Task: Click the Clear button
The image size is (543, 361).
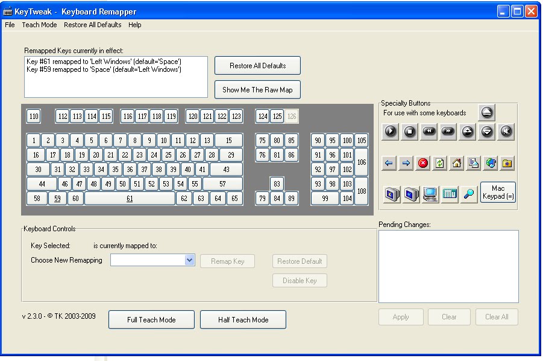Action: [x=449, y=317]
